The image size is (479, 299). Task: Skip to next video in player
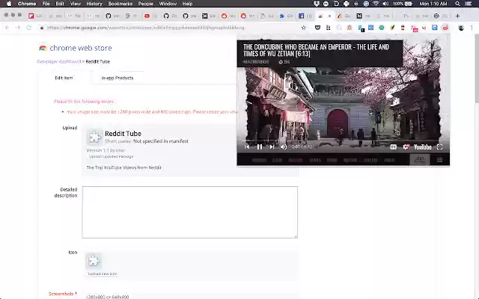[x=272, y=147]
